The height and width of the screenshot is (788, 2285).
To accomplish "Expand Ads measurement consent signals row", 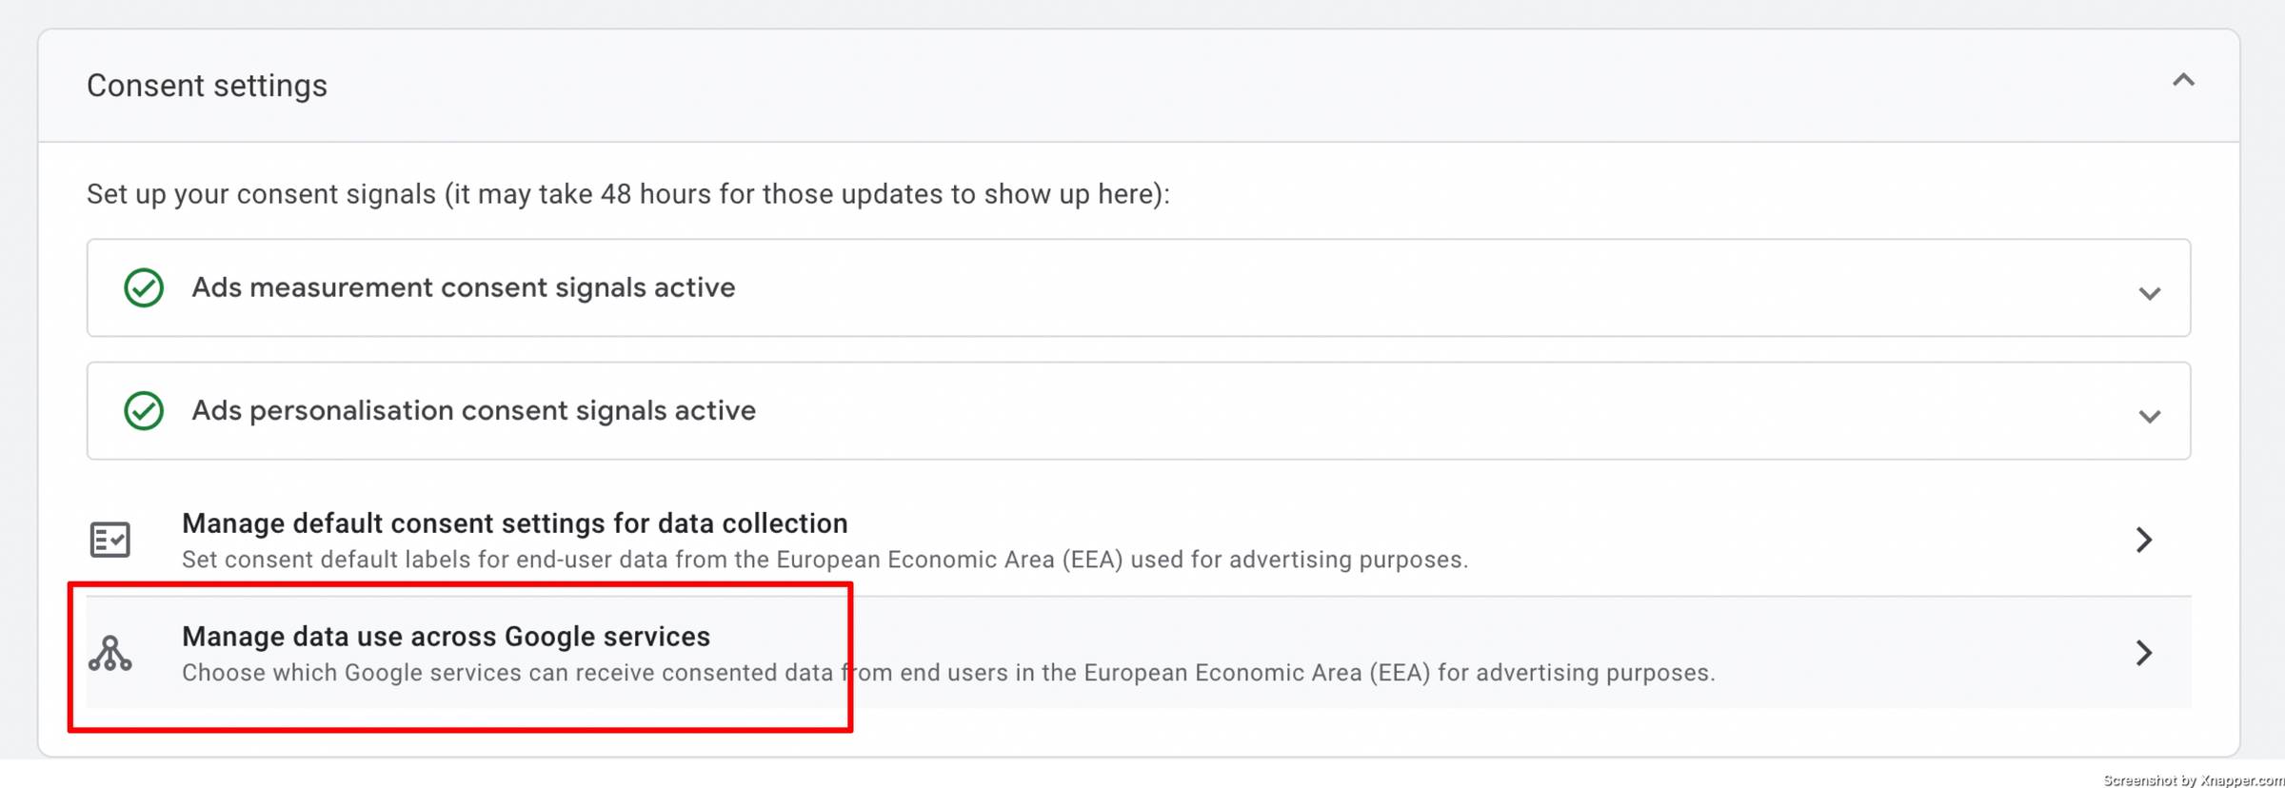I will (2149, 293).
